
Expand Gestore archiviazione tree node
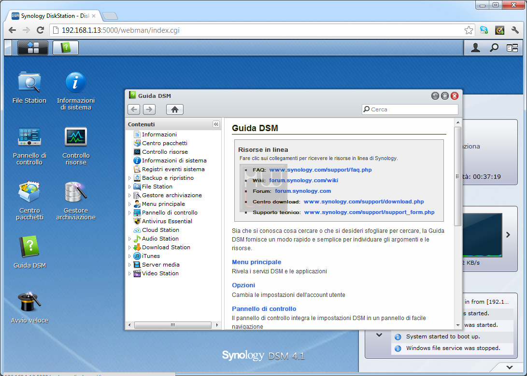[x=130, y=196]
